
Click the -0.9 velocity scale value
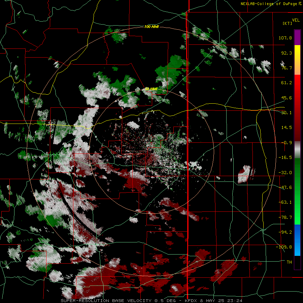tap(287, 143)
